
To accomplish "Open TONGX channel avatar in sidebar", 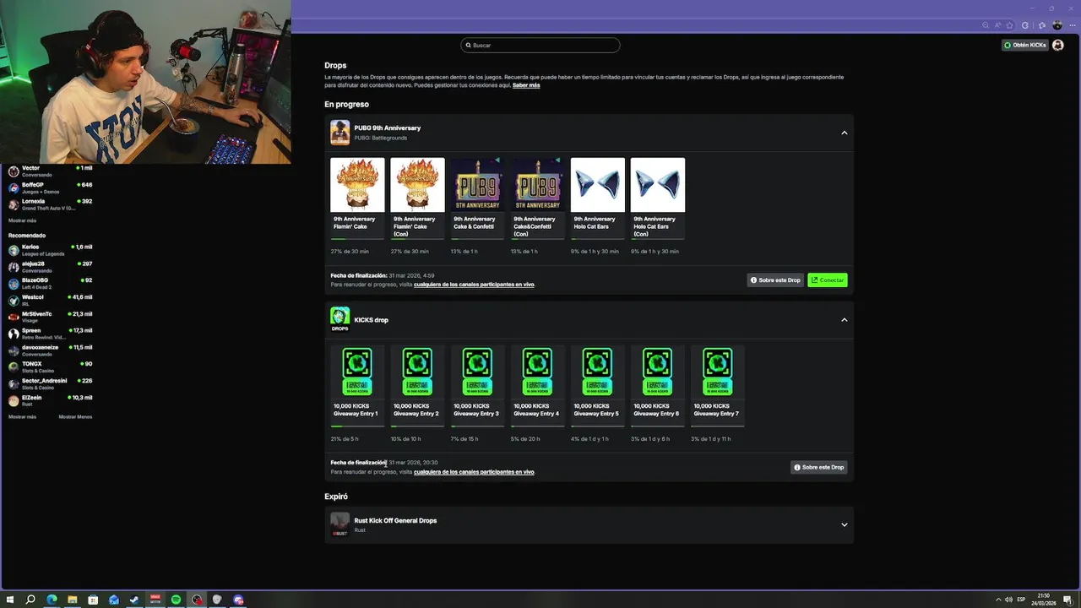I will click(x=14, y=367).
